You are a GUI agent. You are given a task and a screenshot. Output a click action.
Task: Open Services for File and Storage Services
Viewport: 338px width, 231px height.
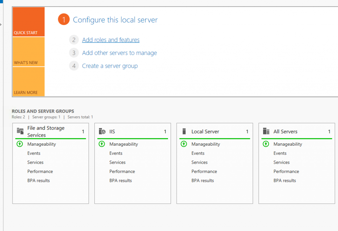35,162
